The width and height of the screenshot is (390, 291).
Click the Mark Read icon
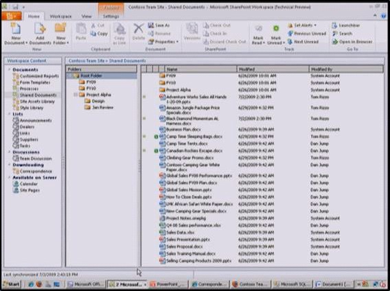(258, 29)
